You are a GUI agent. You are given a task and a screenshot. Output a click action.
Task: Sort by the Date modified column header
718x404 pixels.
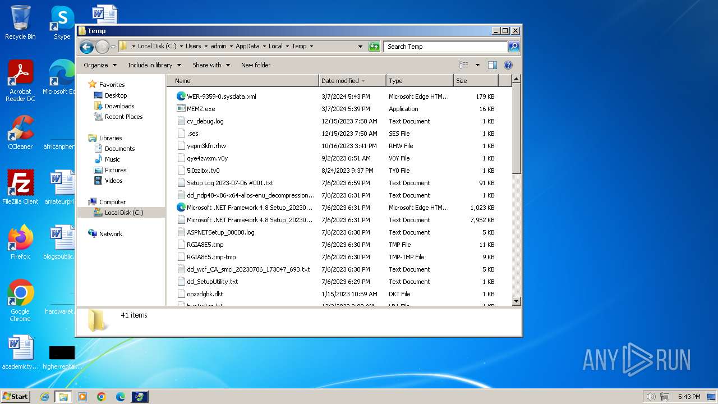coord(352,81)
